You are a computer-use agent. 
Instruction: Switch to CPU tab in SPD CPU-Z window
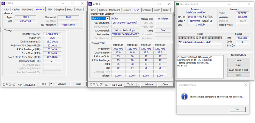click(93, 10)
